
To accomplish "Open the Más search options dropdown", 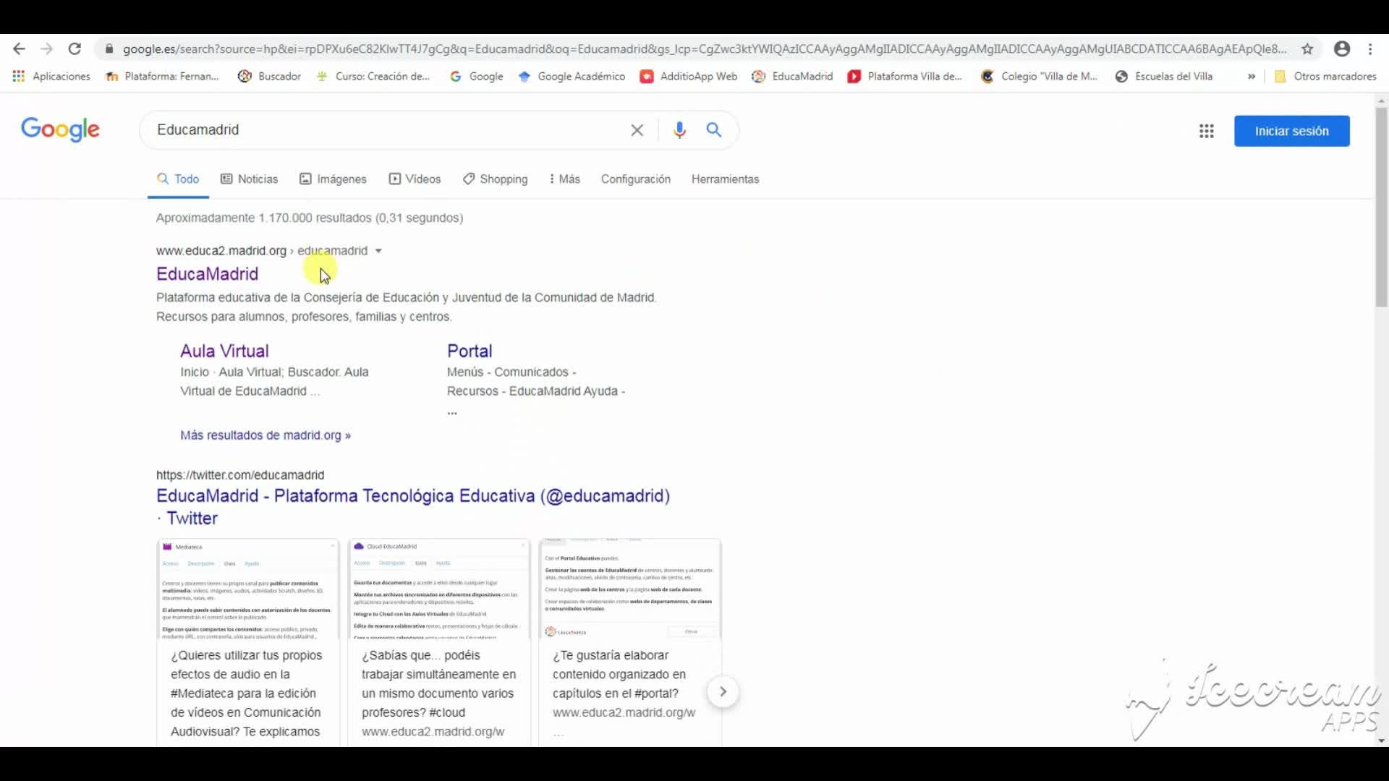I will pyautogui.click(x=564, y=179).
